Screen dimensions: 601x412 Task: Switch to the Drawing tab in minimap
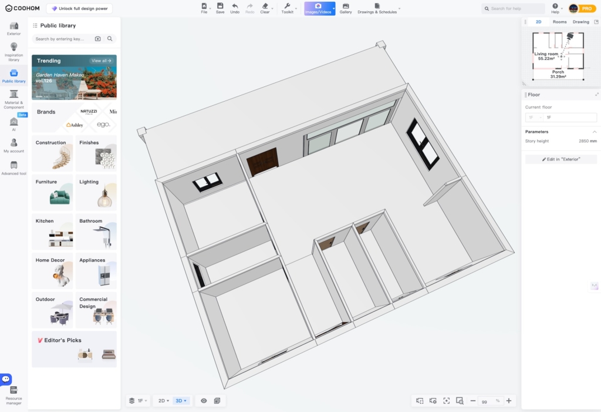(580, 22)
